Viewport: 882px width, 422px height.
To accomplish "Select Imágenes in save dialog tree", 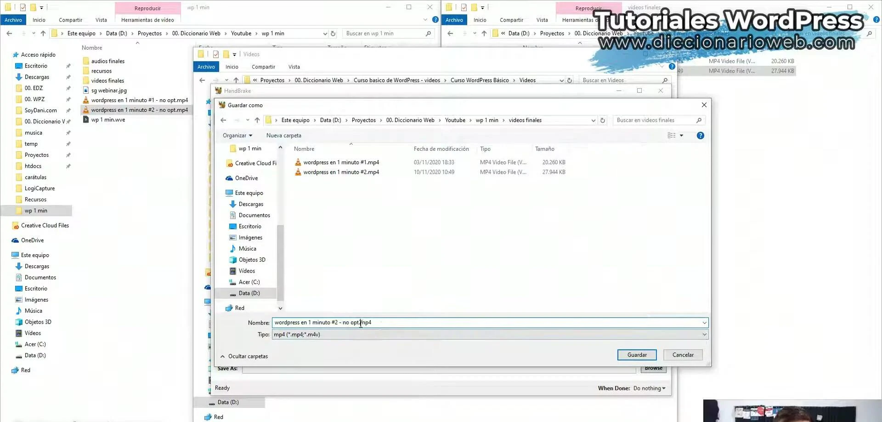I will (x=246, y=238).
